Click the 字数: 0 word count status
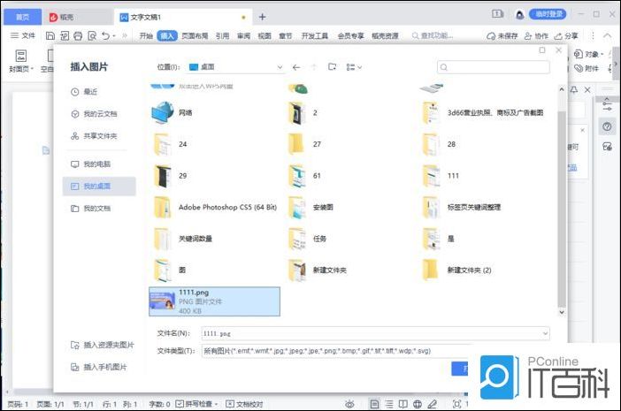 tap(159, 404)
